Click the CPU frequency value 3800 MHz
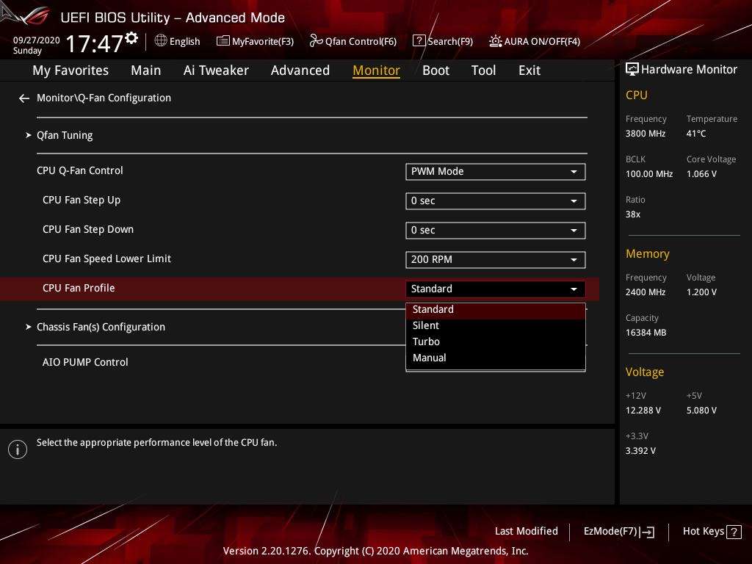The image size is (752, 564). pos(646,134)
